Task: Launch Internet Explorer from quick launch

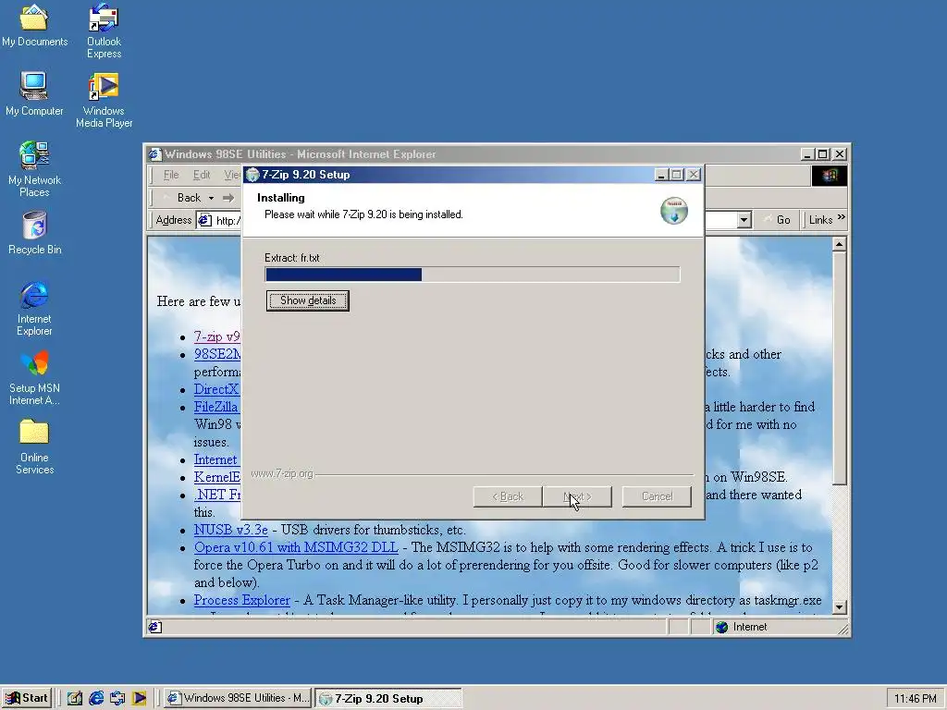Action: coord(96,698)
